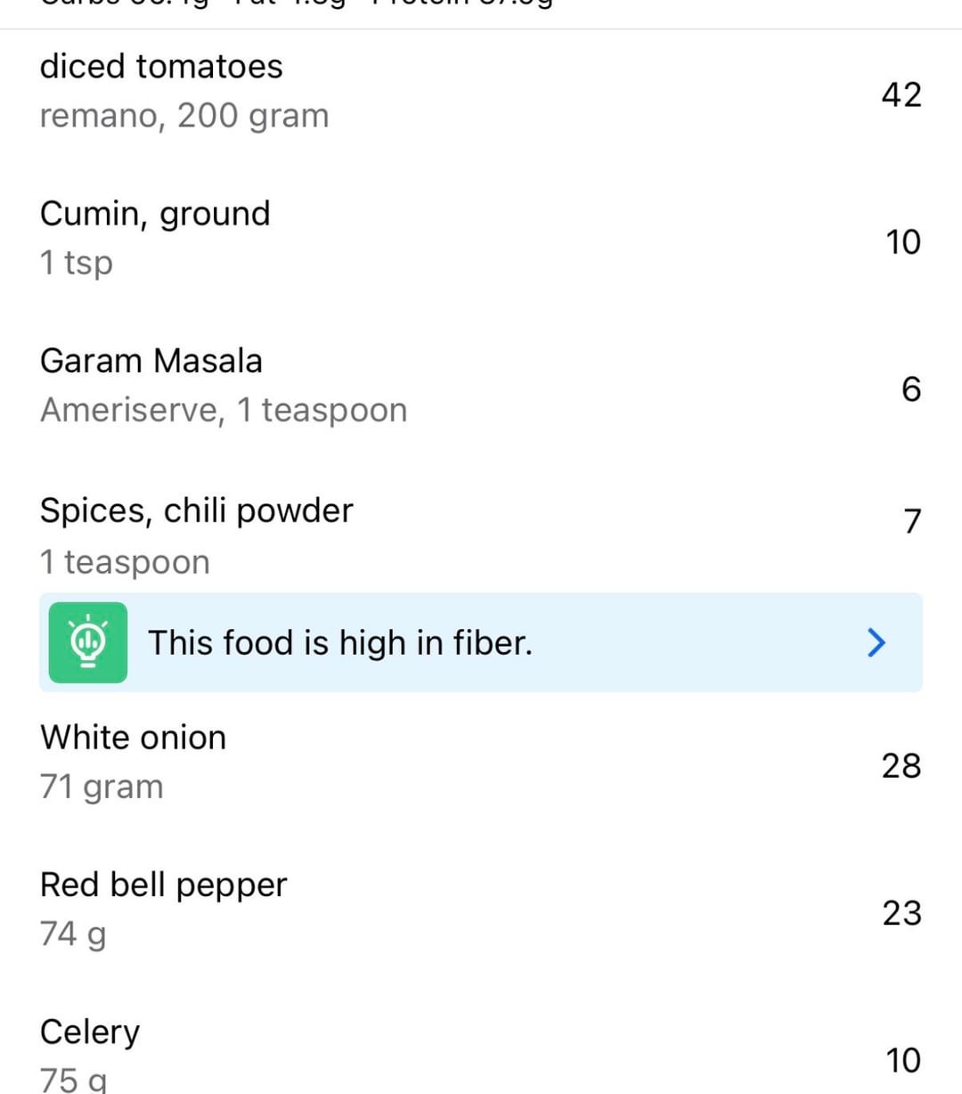Open the fiber insight chevron arrow
The image size is (962, 1094).
pyautogui.click(x=876, y=642)
